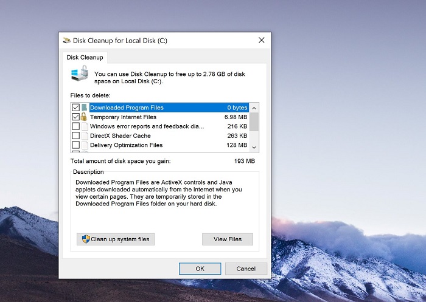This screenshot has width=426, height=302.
Task: Enable the DirectX Shader Cache checkbox
Action: [x=75, y=136]
